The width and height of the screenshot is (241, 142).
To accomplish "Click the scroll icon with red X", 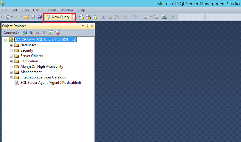I will click(x=57, y=33).
